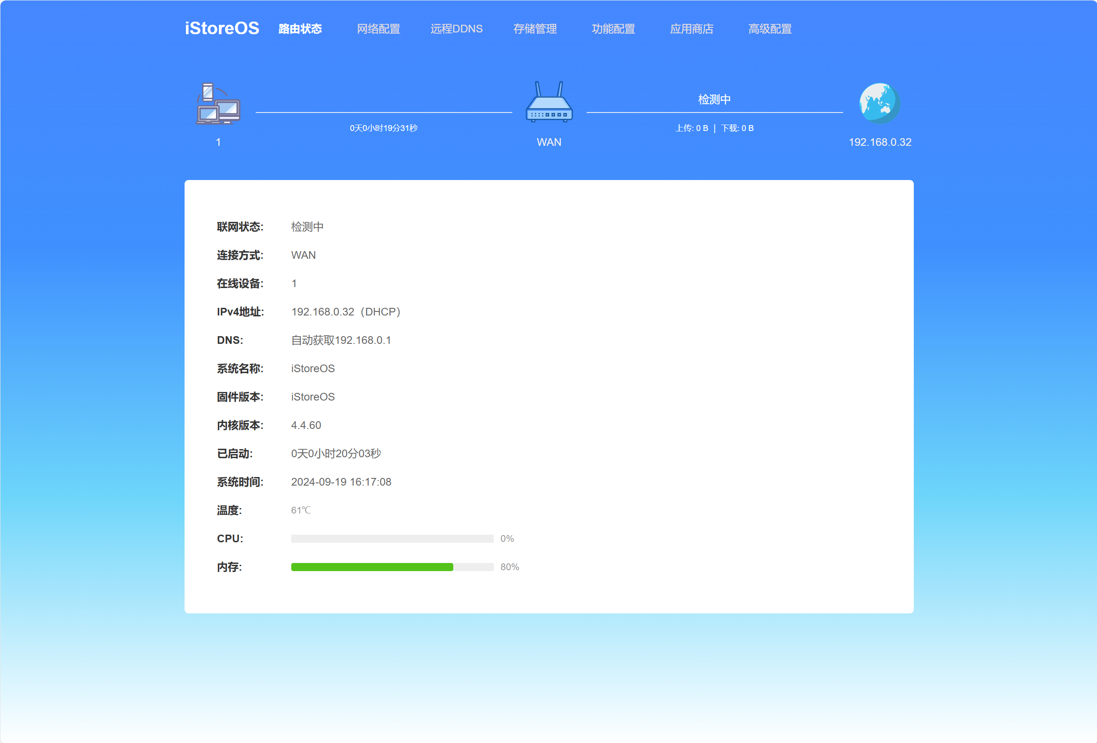Click the 内存 memory usage bar
1097x743 pixels.
pos(392,567)
